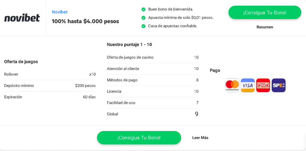Click the Novibet logo
The height and width of the screenshot is (151, 306).
click(22, 18)
